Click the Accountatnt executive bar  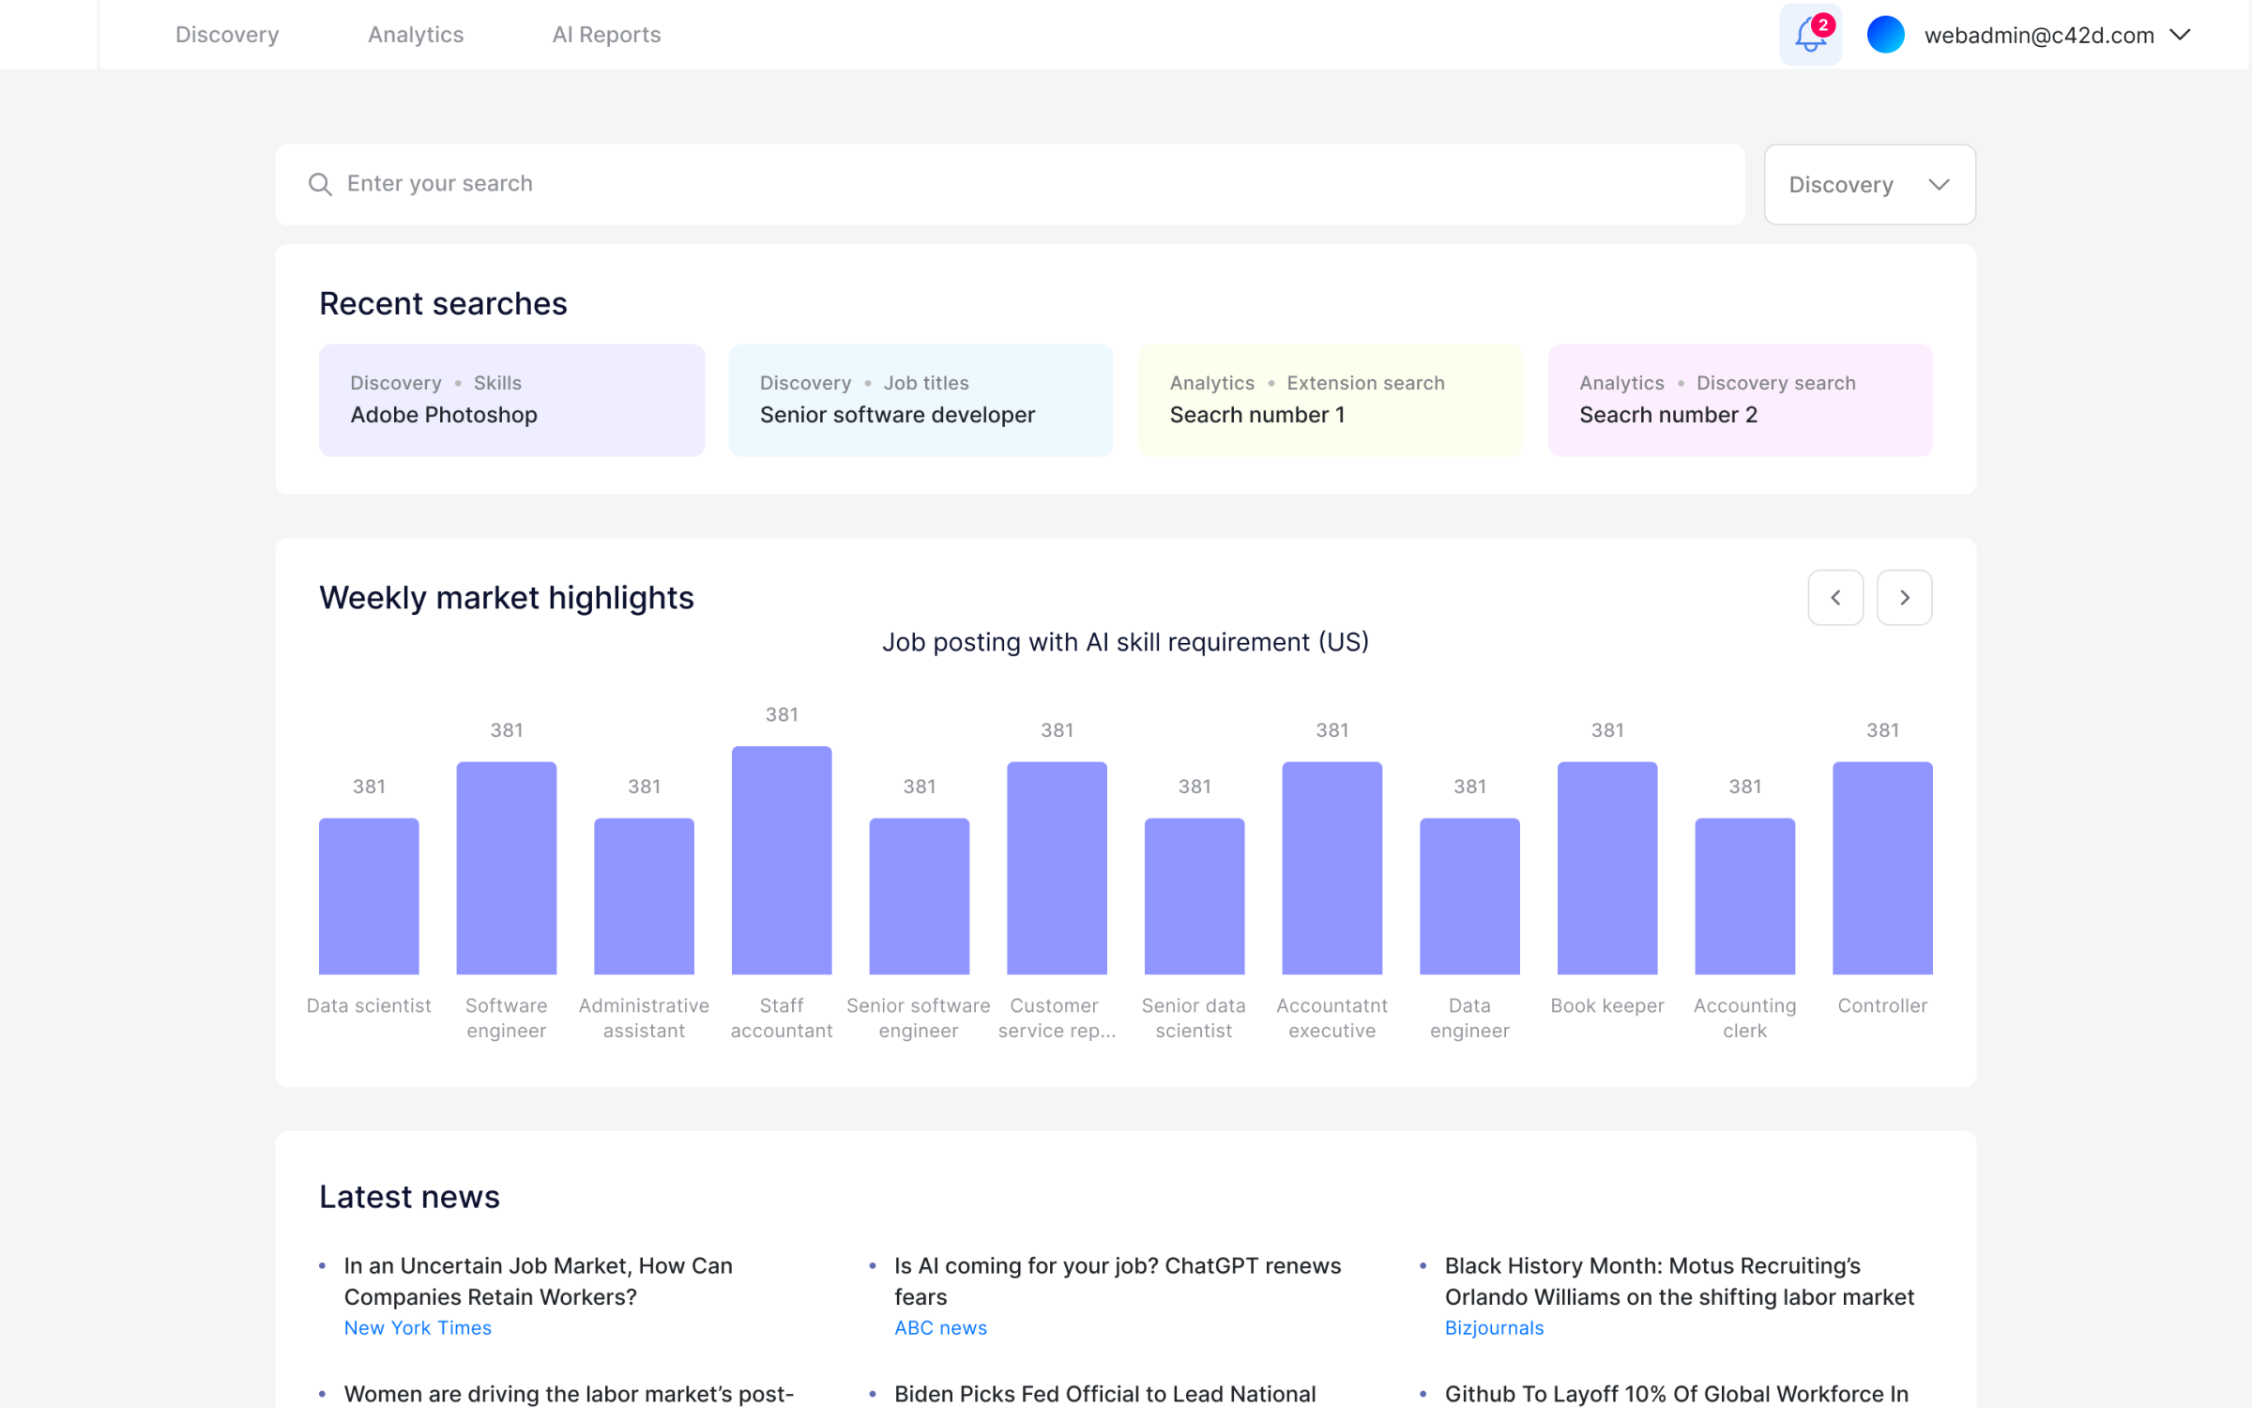pyautogui.click(x=1332, y=867)
